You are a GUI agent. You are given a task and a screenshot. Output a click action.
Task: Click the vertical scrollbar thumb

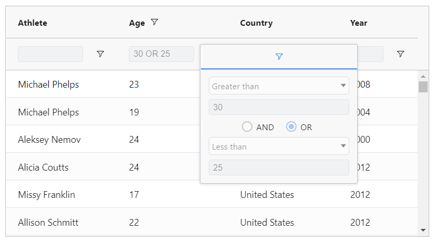[x=423, y=87]
